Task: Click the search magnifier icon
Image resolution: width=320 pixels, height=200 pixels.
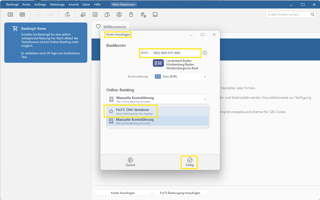Action: pos(313,14)
